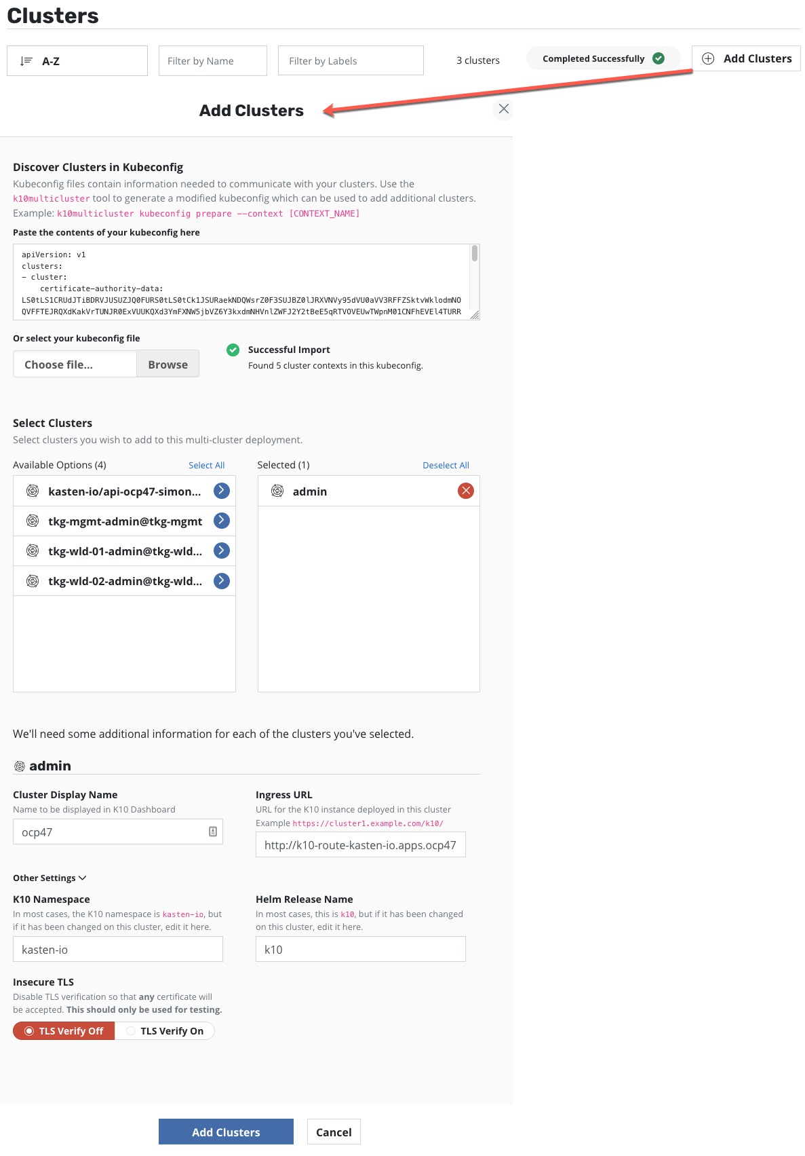Image resolution: width=805 pixels, height=1156 pixels.
Task: Add the kasten-io/api-ocp47-simon cluster with its arrow
Action: pyautogui.click(x=221, y=491)
